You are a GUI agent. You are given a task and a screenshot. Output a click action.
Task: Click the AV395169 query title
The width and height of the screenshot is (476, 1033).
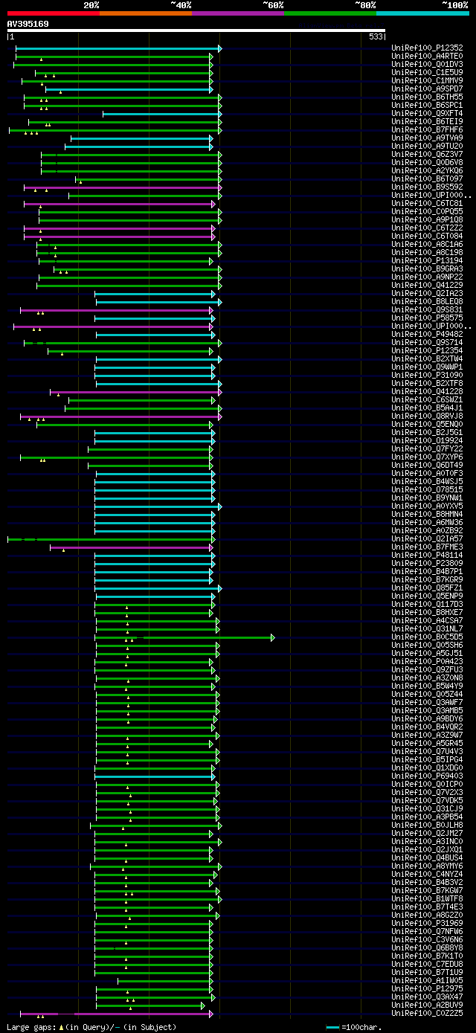click(28, 24)
